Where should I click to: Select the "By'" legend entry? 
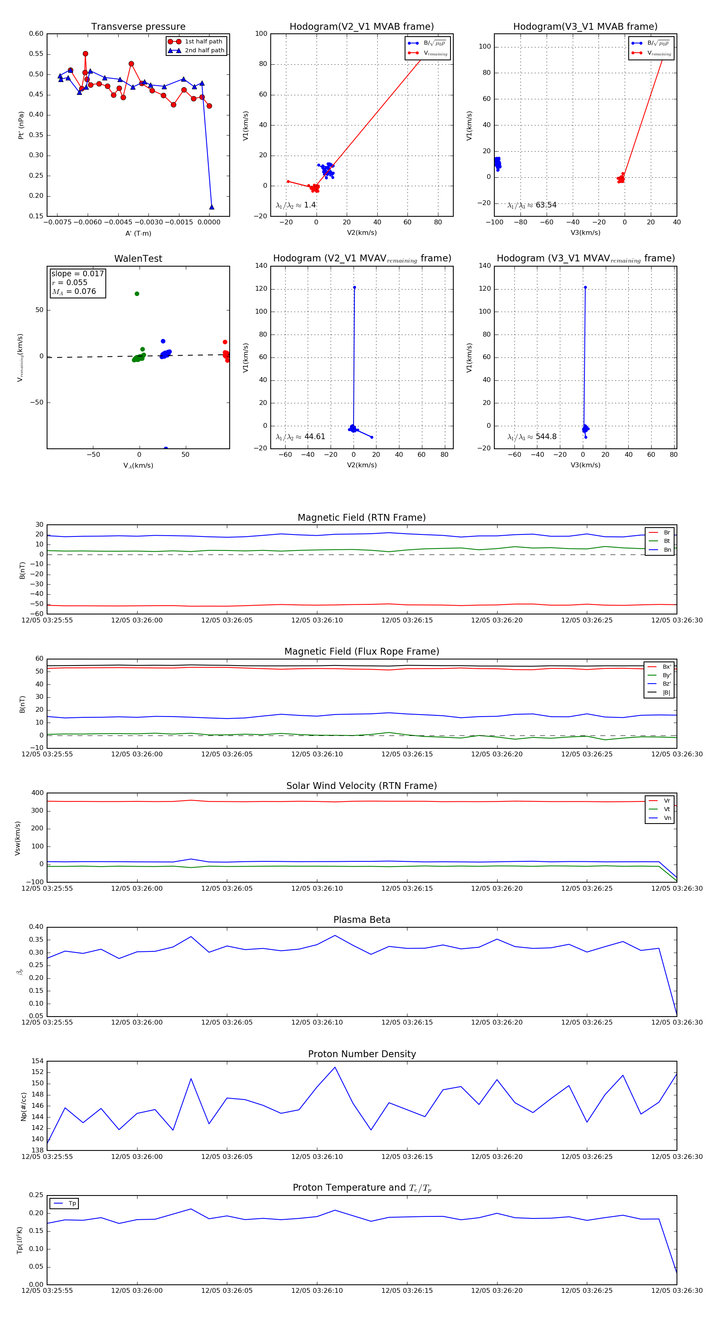tap(659, 675)
